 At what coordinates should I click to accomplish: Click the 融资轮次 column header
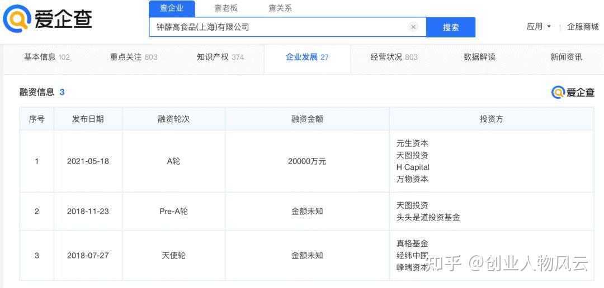[x=174, y=119]
